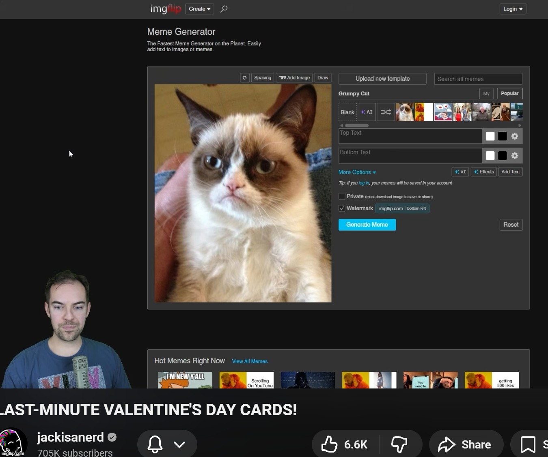
Task: Open Bottom Text settings gear
Action: [515, 155]
